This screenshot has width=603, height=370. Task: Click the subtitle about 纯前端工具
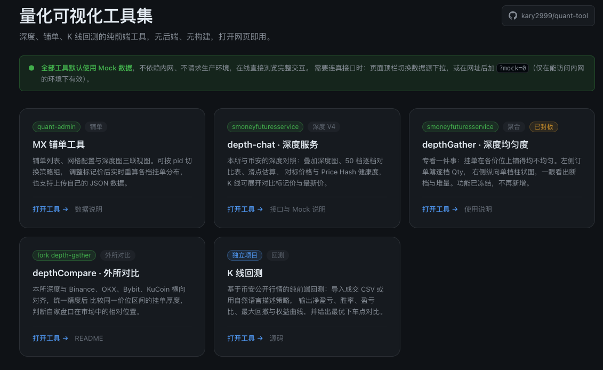pos(146,37)
